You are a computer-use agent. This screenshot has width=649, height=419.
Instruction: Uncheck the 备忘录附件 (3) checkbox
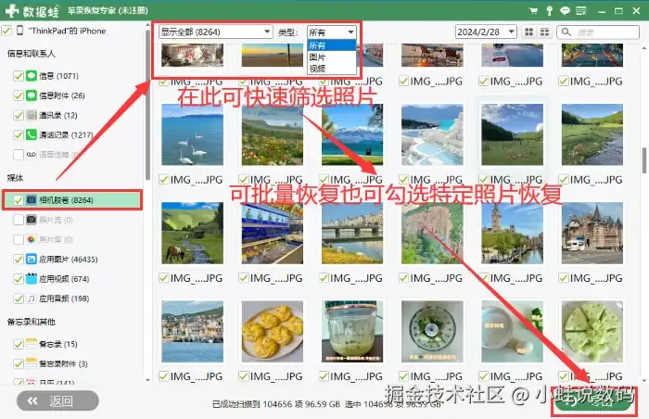point(19,363)
